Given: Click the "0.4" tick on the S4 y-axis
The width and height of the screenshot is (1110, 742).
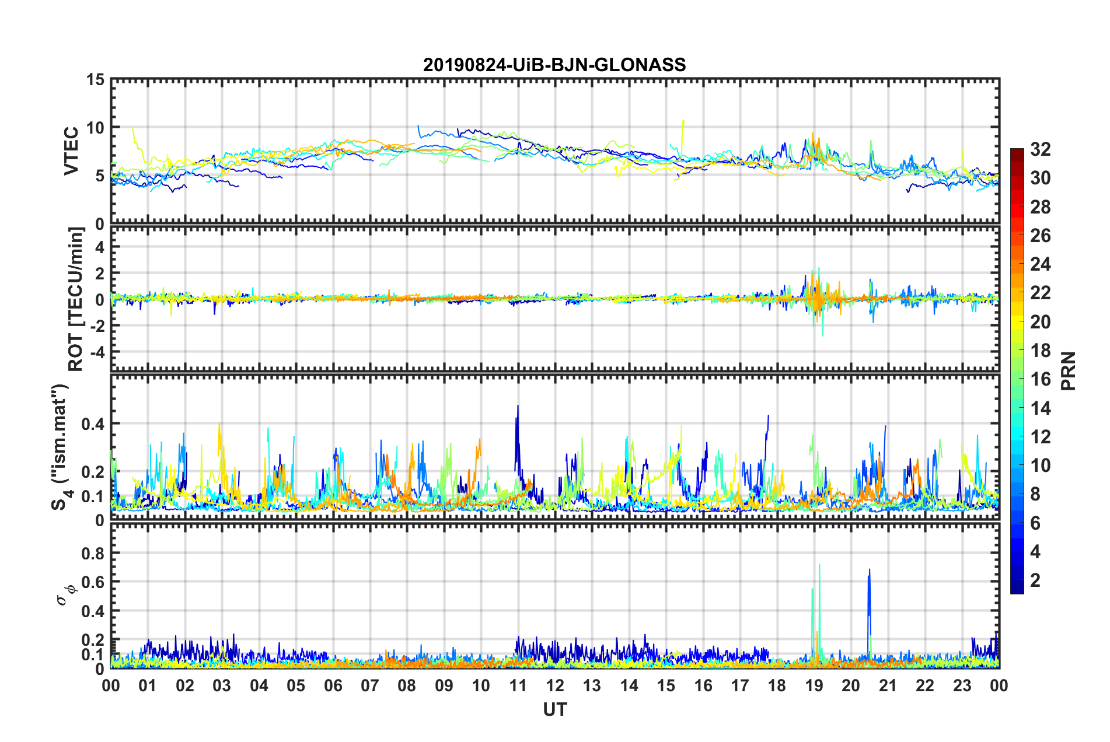Looking at the screenshot, I should click(93, 423).
